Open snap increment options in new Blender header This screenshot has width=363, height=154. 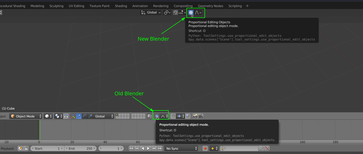pyautogui.click(x=182, y=12)
